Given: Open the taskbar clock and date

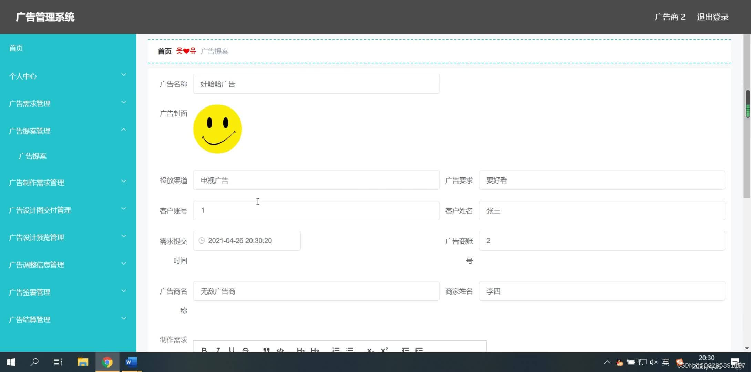Looking at the screenshot, I should (x=706, y=362).
